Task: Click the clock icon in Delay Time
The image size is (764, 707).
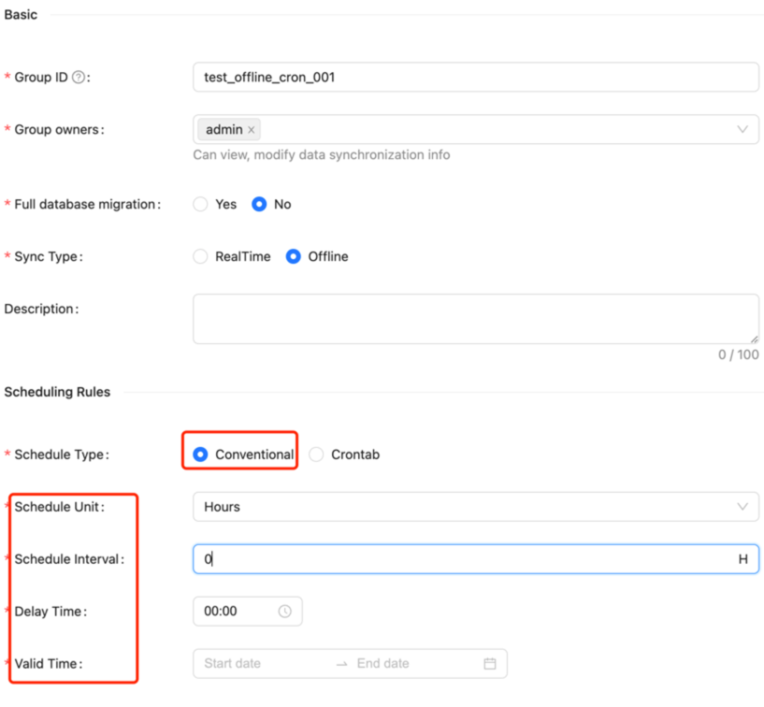Action: click(284, 612)
